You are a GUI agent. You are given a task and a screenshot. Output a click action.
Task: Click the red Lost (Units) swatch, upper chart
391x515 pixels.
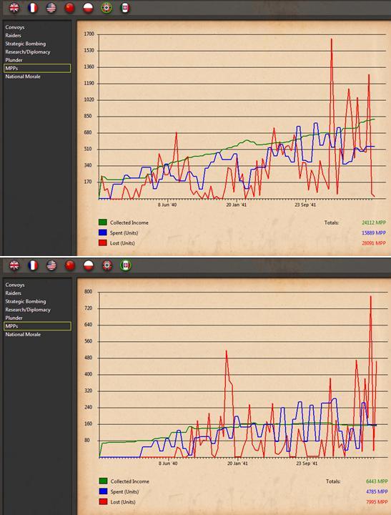[x=103, y=242]
